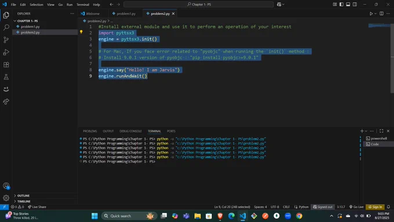Viewport: 394px width, 222px height.
Task: Click Go Live in status bar
Action: [x=356, y=207]
